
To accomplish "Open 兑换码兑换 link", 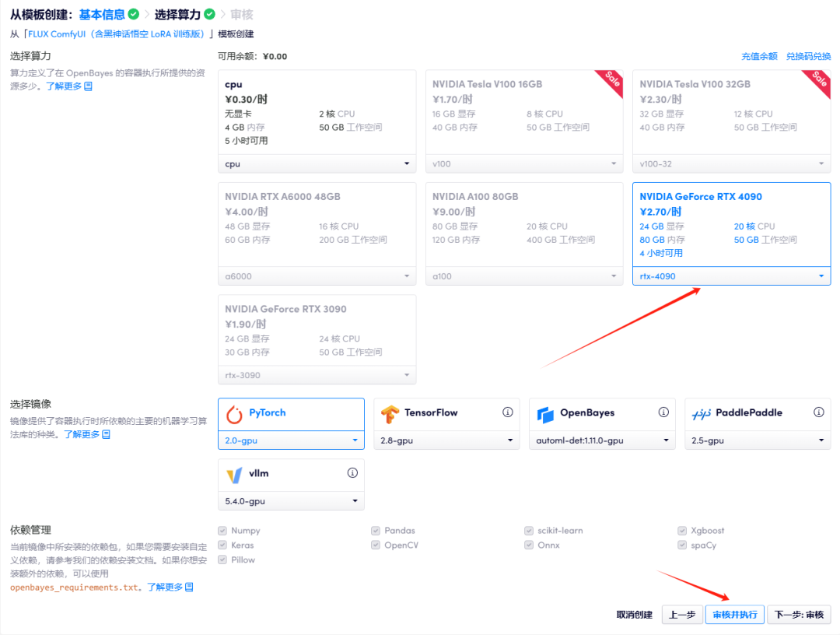I will point(808,56).
